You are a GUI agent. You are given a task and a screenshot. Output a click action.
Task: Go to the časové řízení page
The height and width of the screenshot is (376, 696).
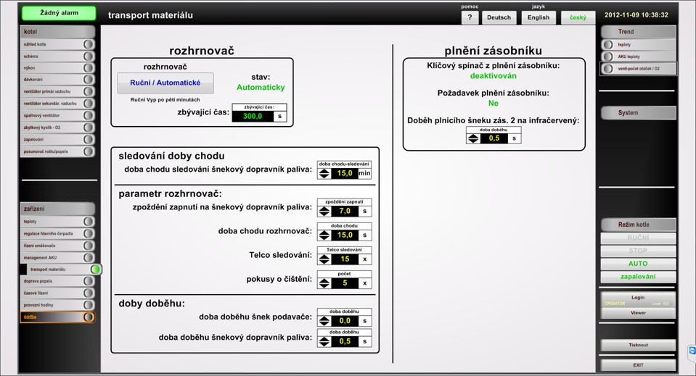coord(57,293)
